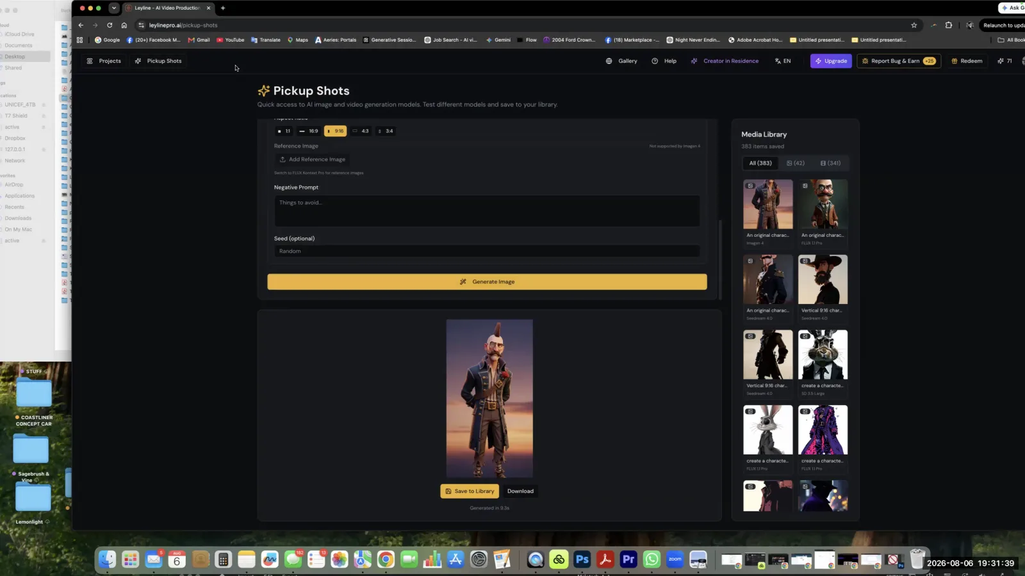Open the Chrome extensions puzzle icon
This screenshot has width=1025, height=576.
coord(949,25)
